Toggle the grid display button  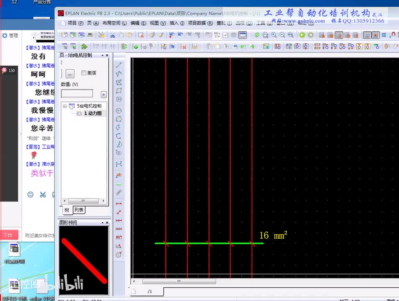coord(367,35)
